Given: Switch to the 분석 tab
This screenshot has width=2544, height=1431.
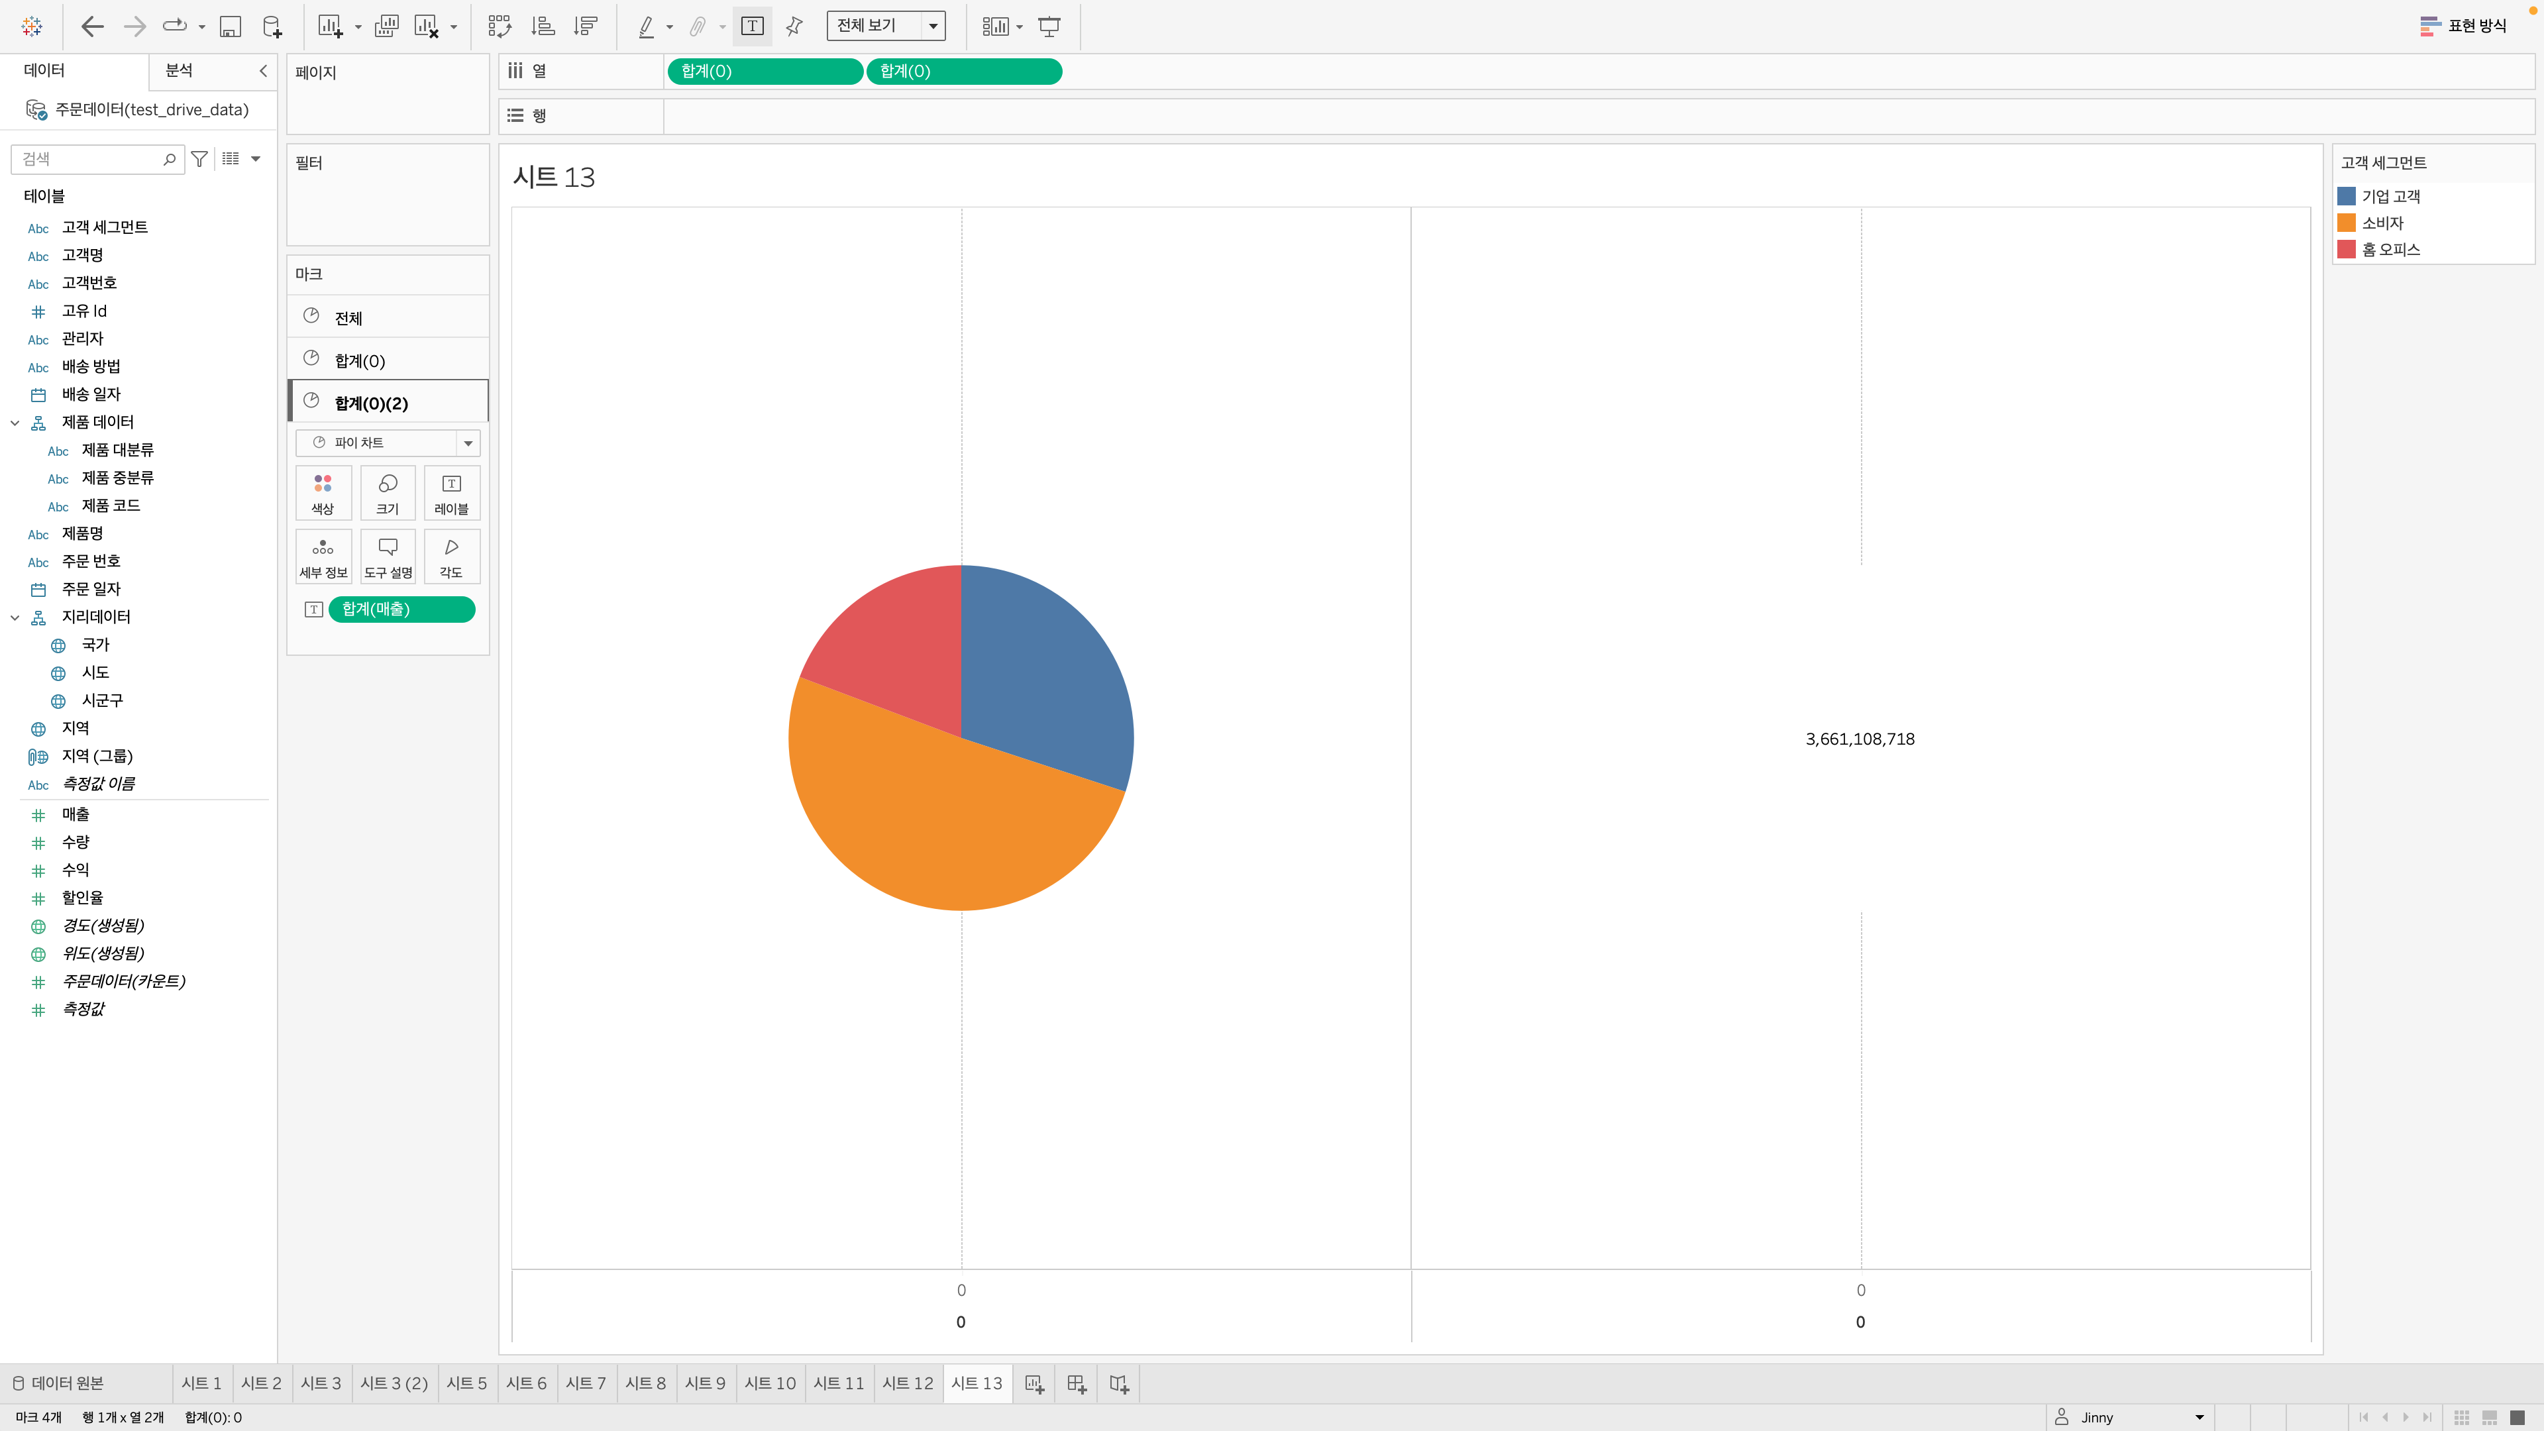Looking at the screenshot, I should 179,70.
